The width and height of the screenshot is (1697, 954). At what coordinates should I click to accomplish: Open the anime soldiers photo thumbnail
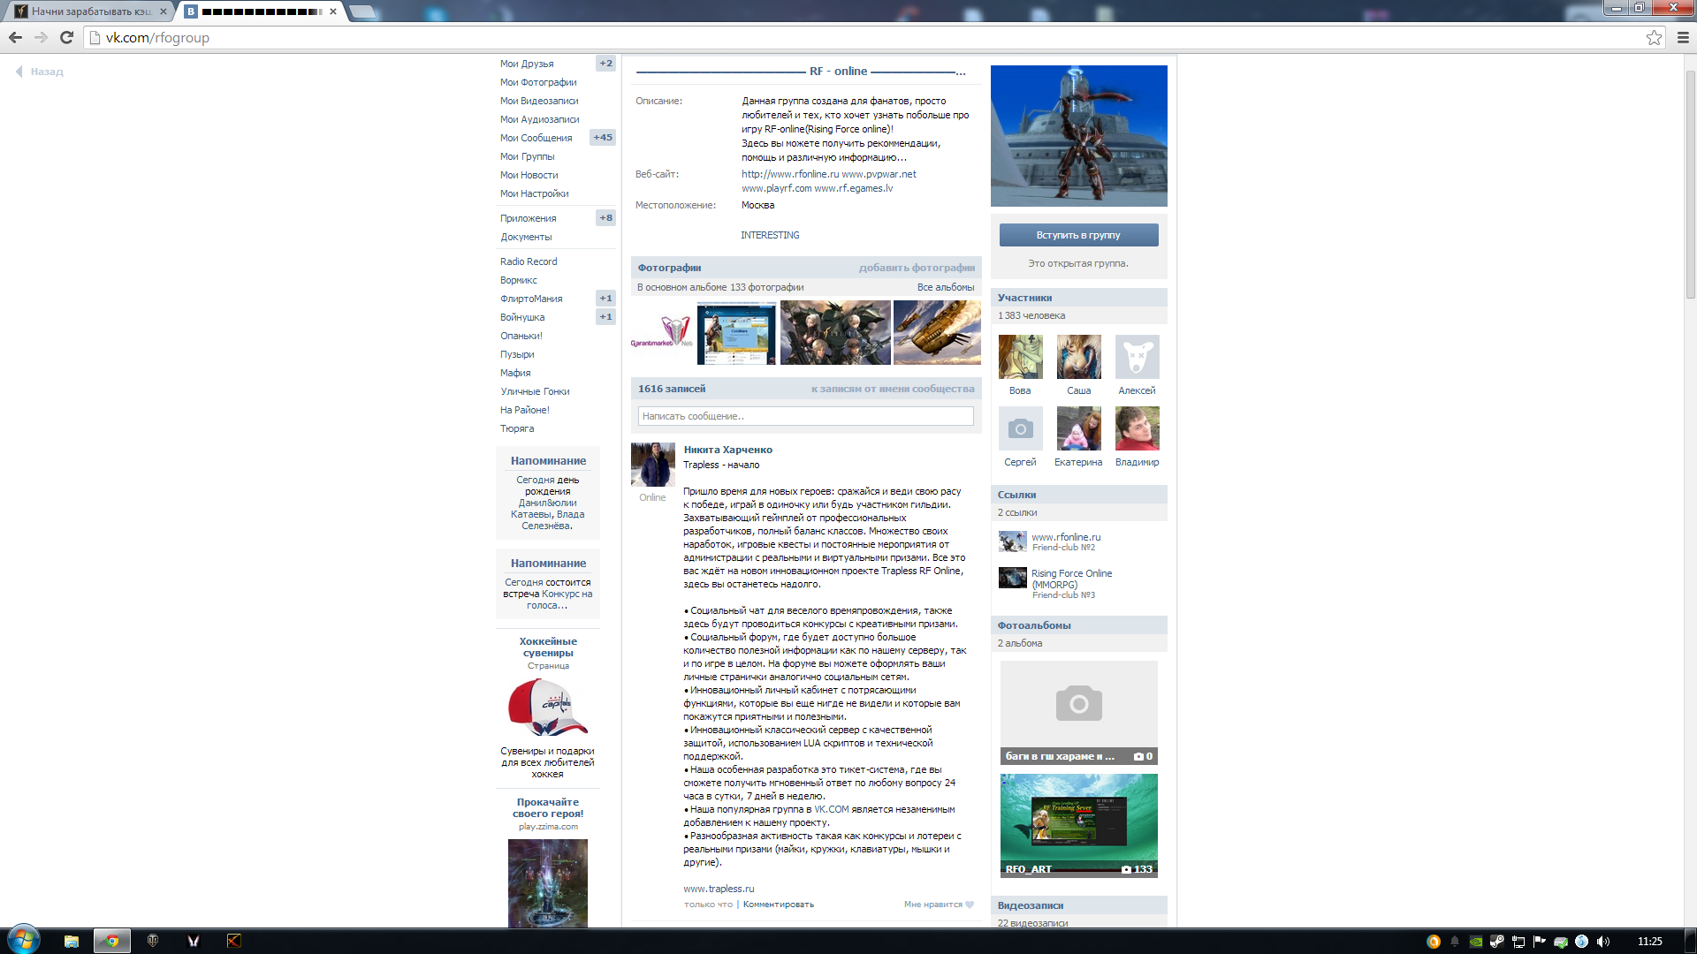[835, 332]
